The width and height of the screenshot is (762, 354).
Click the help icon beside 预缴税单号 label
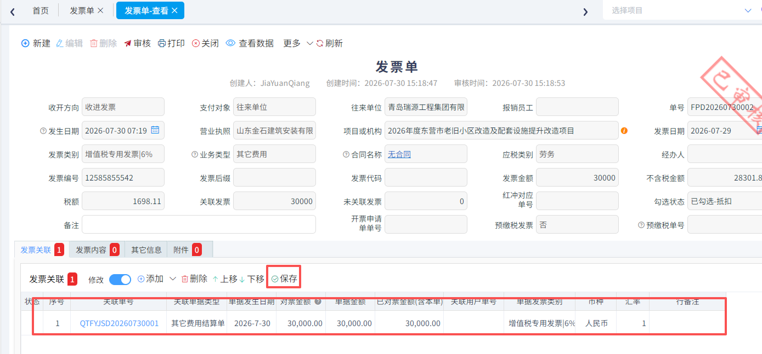[x=641, y=225]
